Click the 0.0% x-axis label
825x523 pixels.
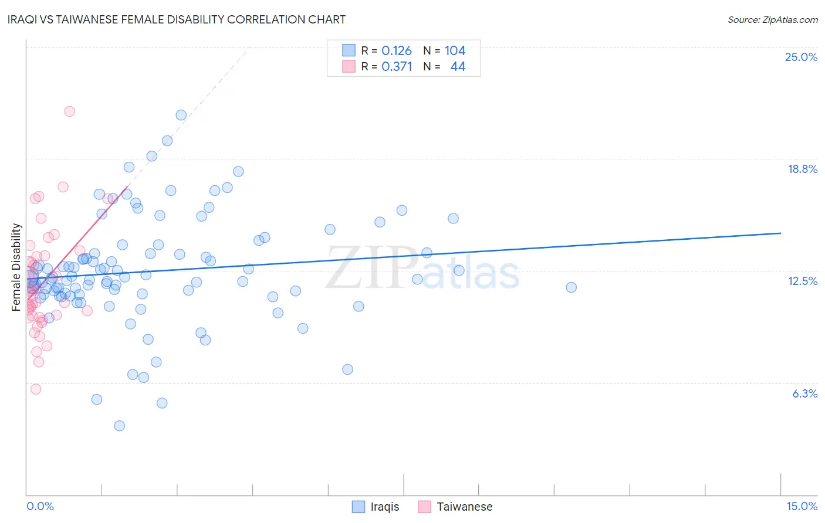click(40, 506)
